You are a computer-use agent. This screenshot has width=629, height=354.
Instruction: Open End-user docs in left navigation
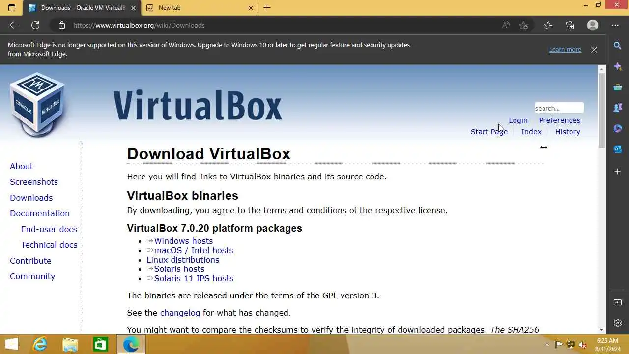tap(49, 229)
